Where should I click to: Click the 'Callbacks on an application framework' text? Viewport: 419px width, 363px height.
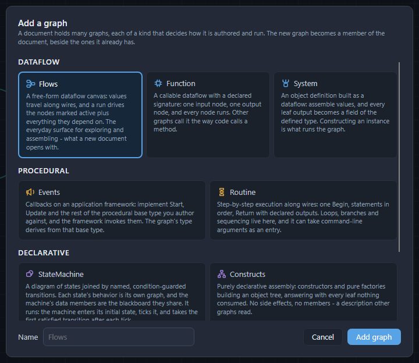click(109, 217)
